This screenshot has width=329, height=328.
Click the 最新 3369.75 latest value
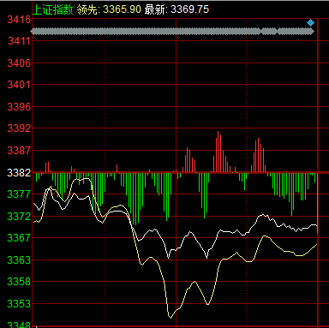pos(176,9)
